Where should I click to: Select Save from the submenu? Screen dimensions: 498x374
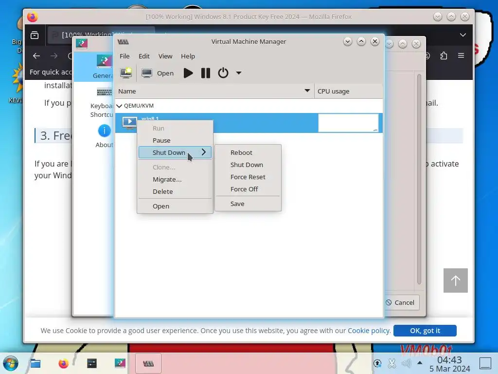click(x=248, y=204)
